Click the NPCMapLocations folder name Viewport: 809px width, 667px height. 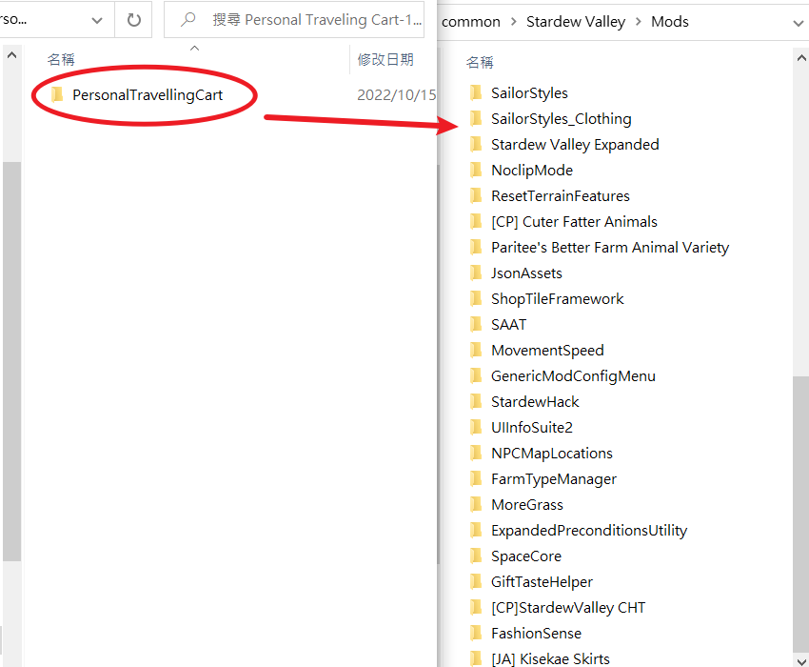click(551, 454)
